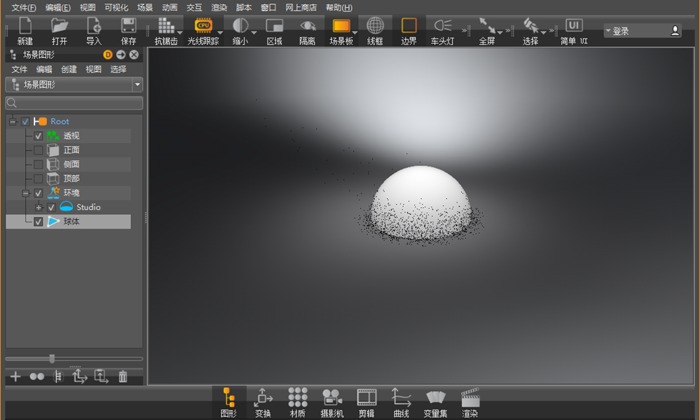Toggle 抗锯齿 antialiasing icon

pos(165,26)
